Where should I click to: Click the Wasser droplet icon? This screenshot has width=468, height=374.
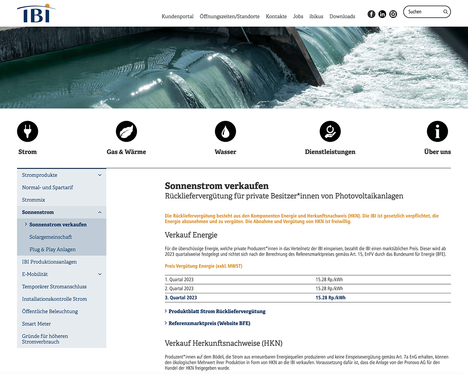coord(226,132)
